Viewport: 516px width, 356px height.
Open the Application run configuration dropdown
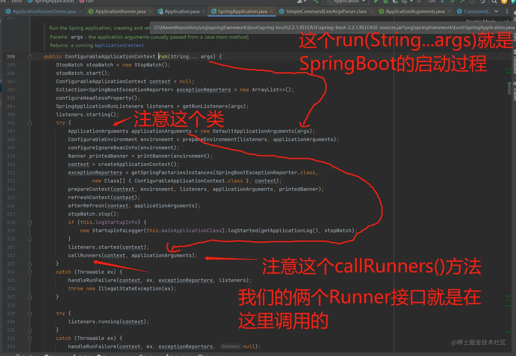click(345, 2)
